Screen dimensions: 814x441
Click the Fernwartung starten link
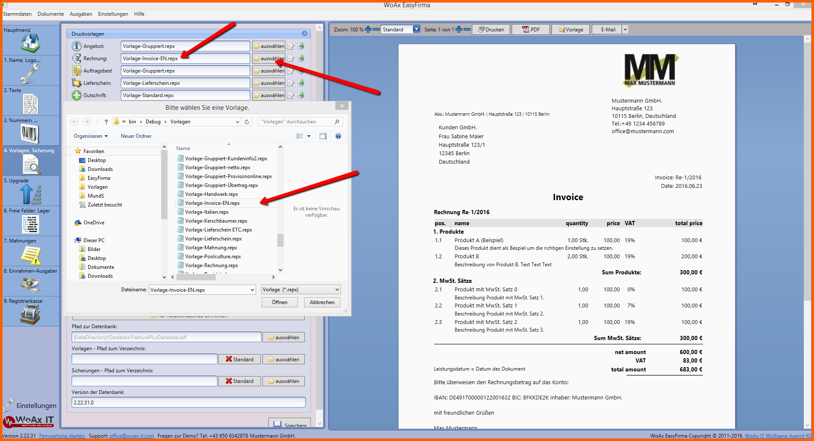[62, 436]
